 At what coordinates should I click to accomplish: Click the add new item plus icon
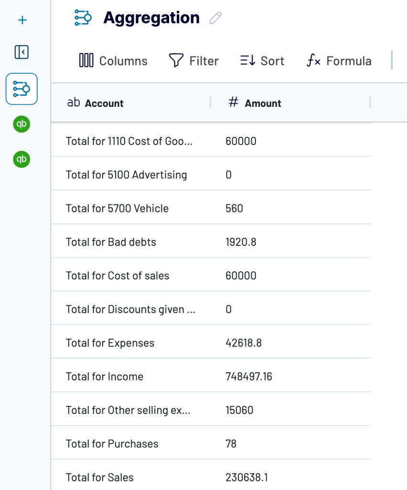pyautogui.click(x=21, y=20)
